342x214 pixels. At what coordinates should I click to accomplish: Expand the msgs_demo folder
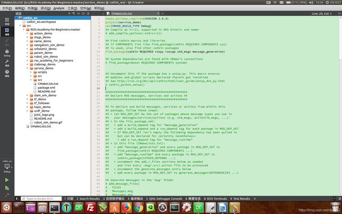click(27, 37)
